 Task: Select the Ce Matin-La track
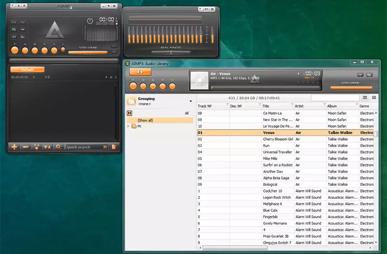tap(285, 113)
